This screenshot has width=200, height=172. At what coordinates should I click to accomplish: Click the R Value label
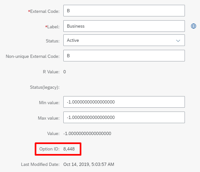tap(51, 72)
